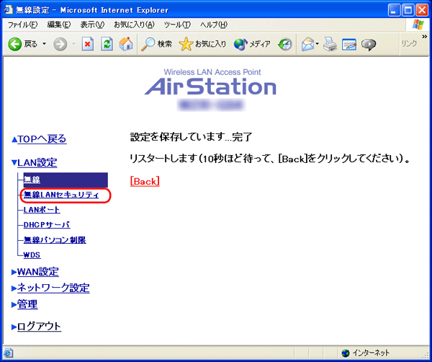Image resolution: width=432 pixels, height=362 pixels.
Task: Click the Print icon in the toolbar
Action: 330,44
